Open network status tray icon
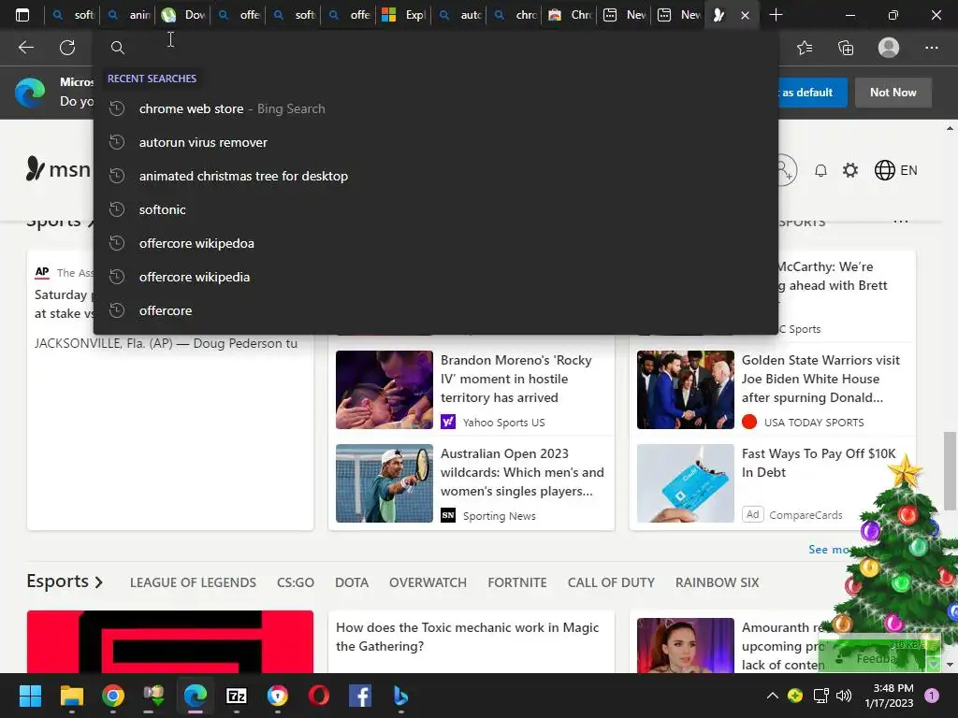 [820, 696]
